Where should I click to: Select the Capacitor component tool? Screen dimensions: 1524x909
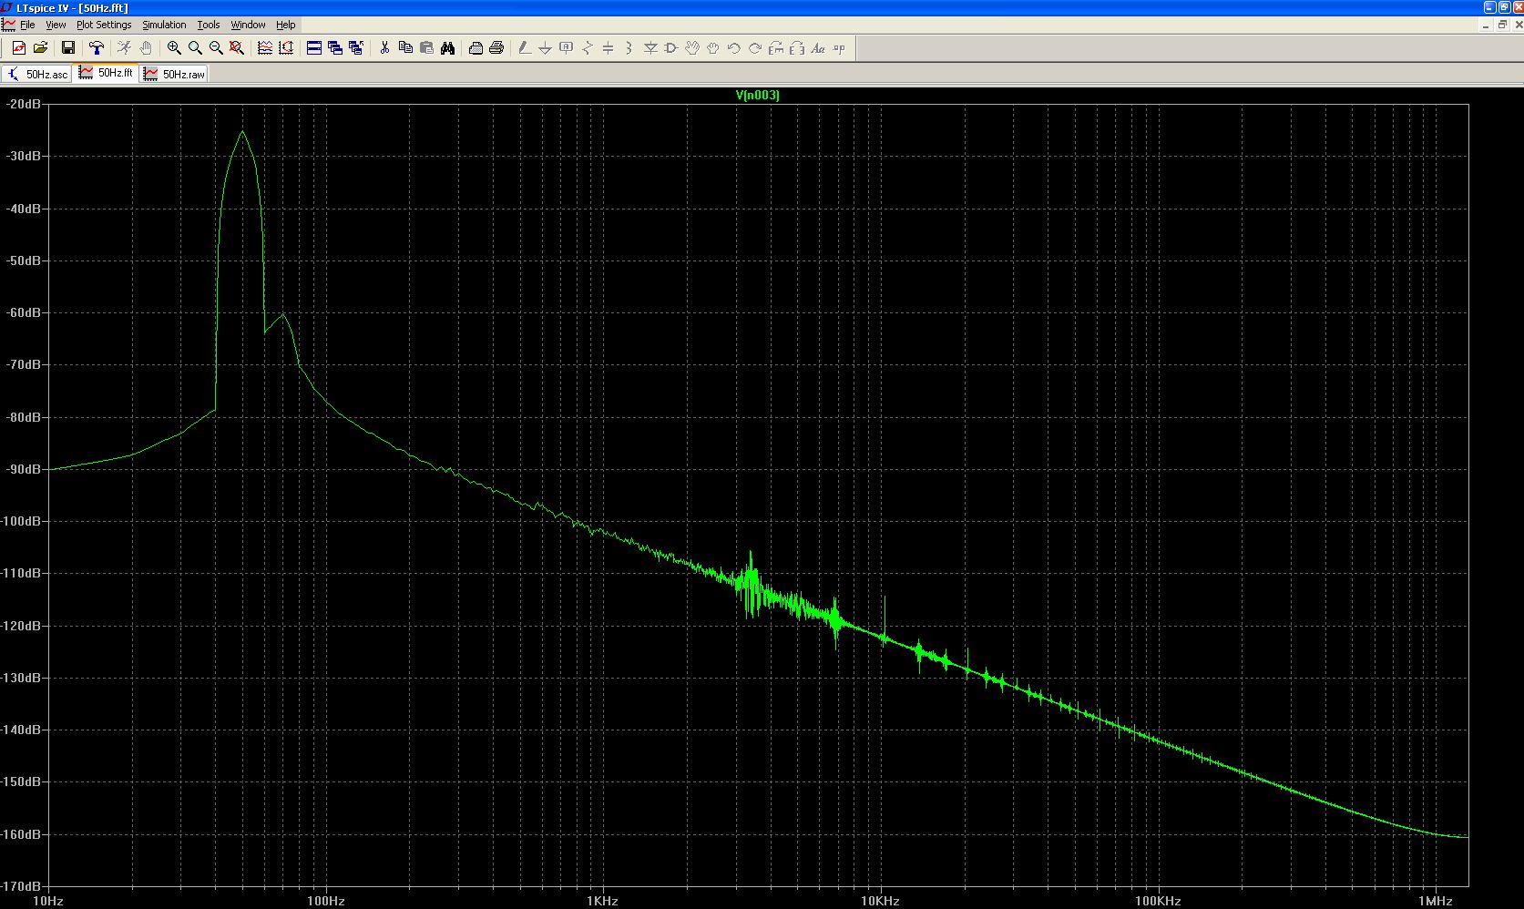pos(608,48)
